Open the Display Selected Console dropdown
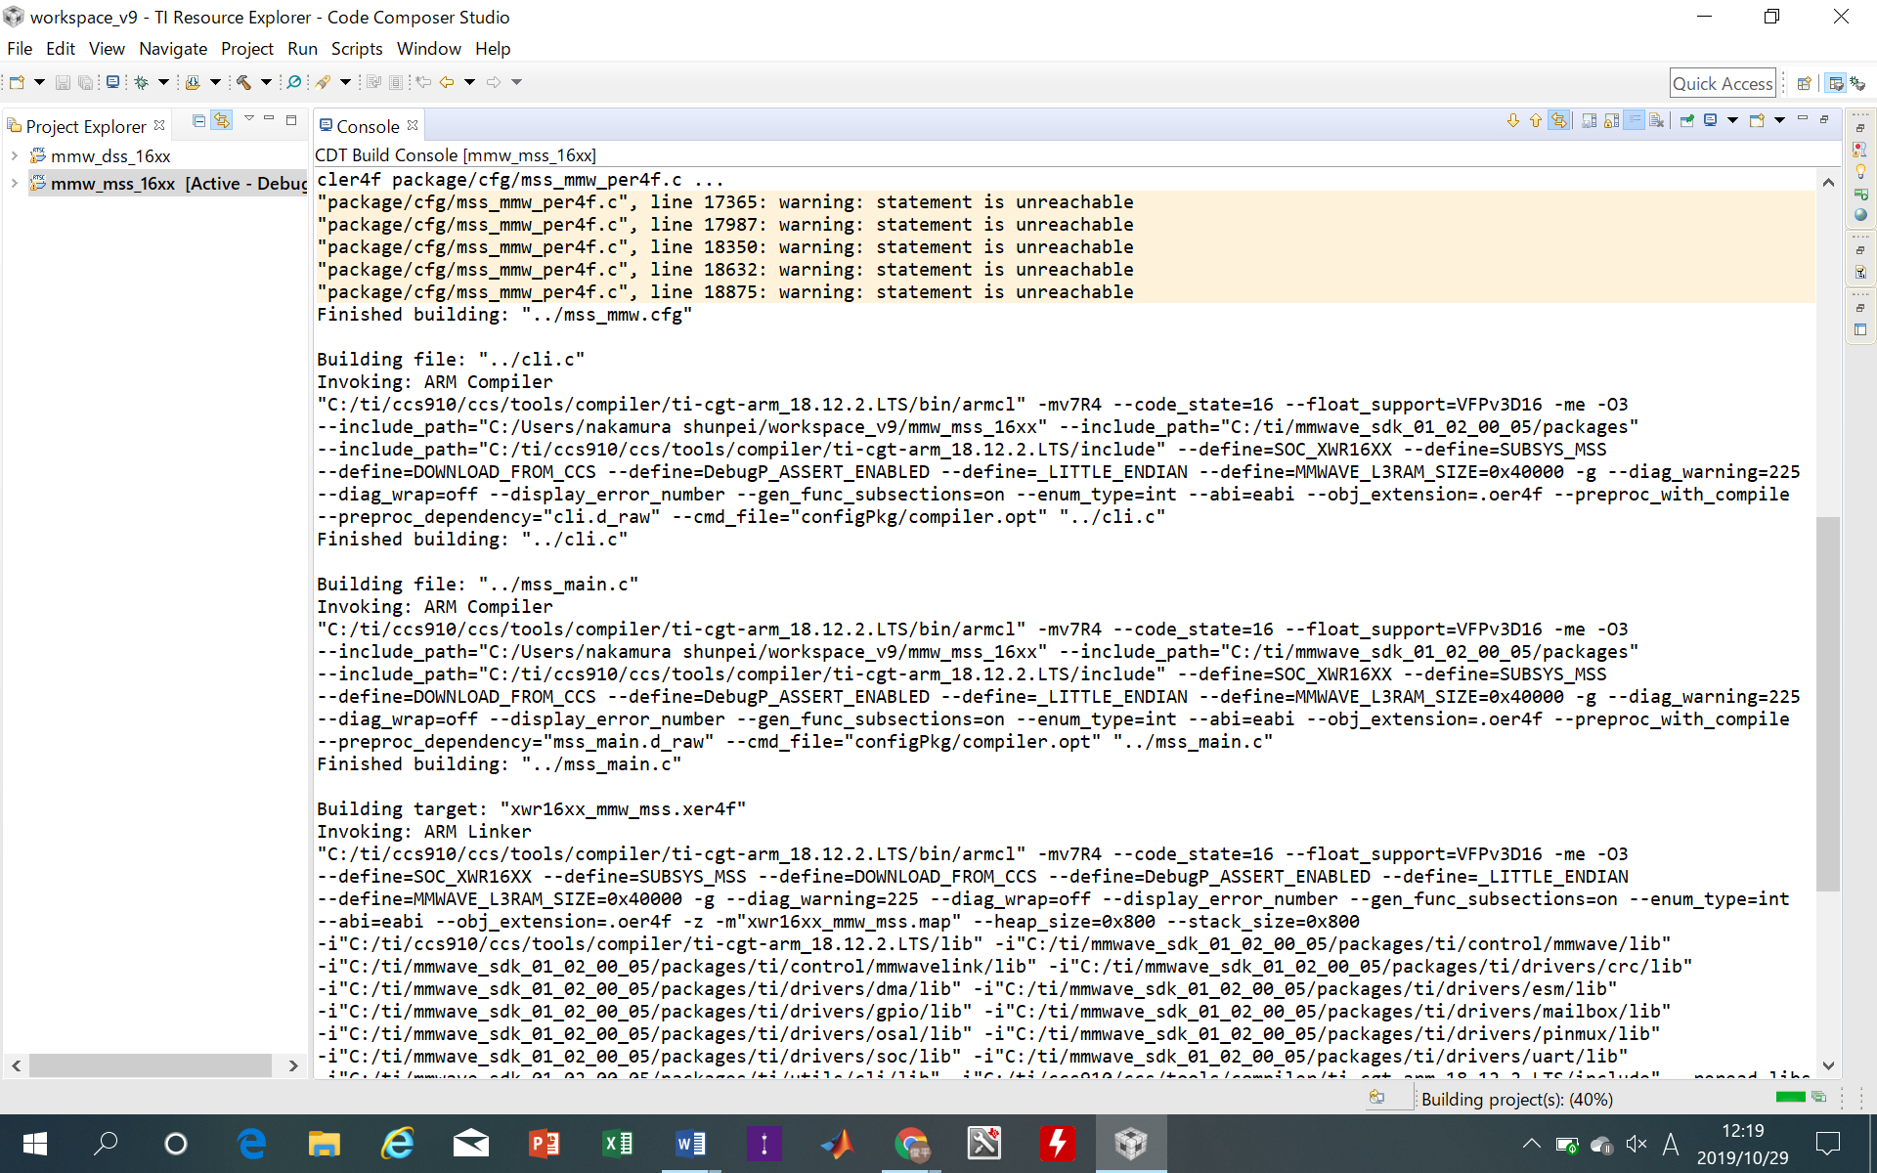This screenshot has width=1877, height=1173. click(x=1732, y=121)
